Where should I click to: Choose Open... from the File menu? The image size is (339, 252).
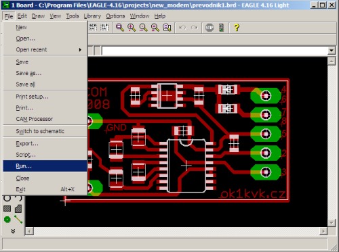point(45,39)
